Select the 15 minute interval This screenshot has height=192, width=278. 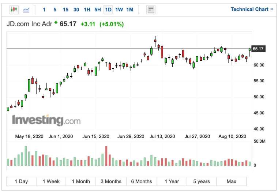[x=65, y=10]
